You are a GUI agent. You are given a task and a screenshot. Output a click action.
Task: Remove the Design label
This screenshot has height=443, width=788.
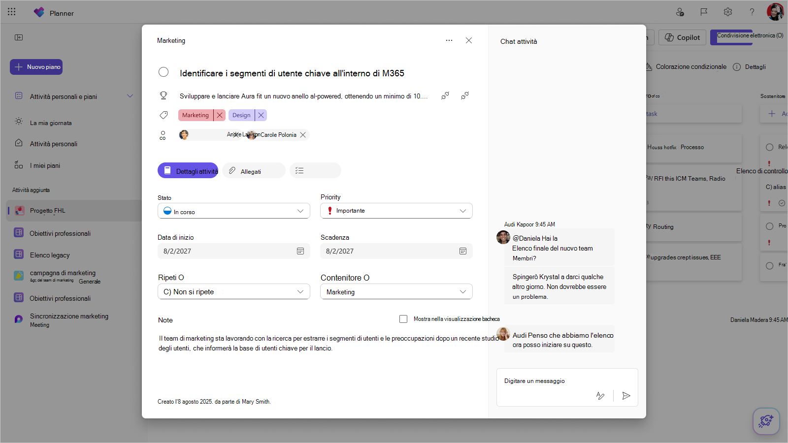click(261, 115)
